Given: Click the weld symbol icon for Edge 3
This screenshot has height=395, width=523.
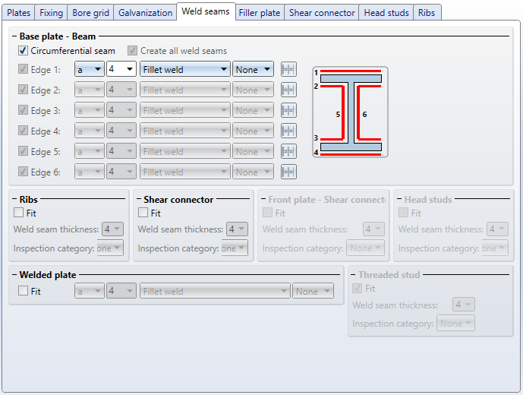Looking at the screenshot, I should (288, 111).
